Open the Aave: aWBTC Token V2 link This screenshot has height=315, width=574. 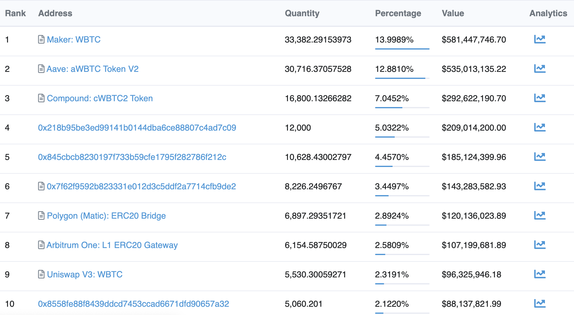[93, 69]
